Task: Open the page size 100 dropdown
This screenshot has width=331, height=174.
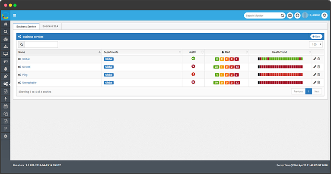Action: [x=316, y=44]
